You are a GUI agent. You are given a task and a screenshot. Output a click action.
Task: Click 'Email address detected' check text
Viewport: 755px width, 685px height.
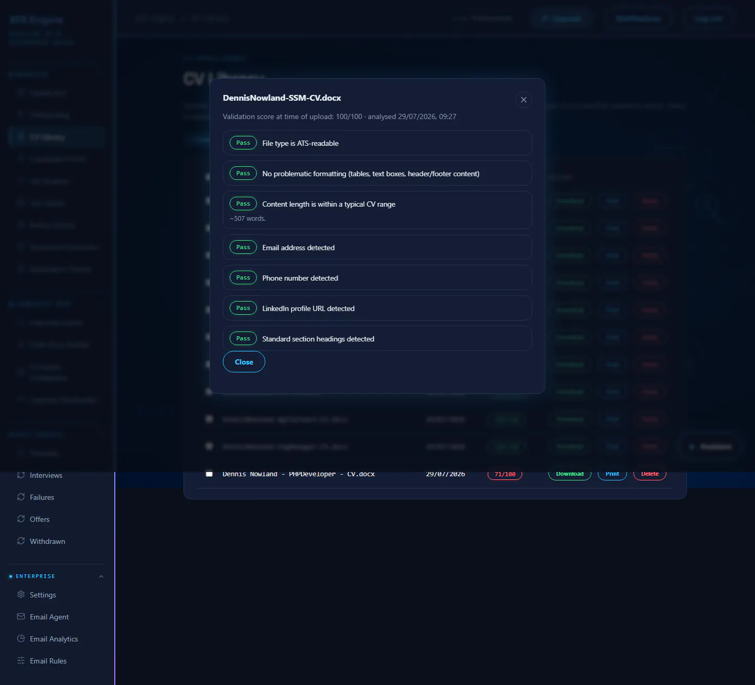[x=298, y=248]
